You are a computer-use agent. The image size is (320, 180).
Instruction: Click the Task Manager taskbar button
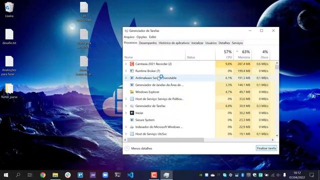(x=166, y=175)
